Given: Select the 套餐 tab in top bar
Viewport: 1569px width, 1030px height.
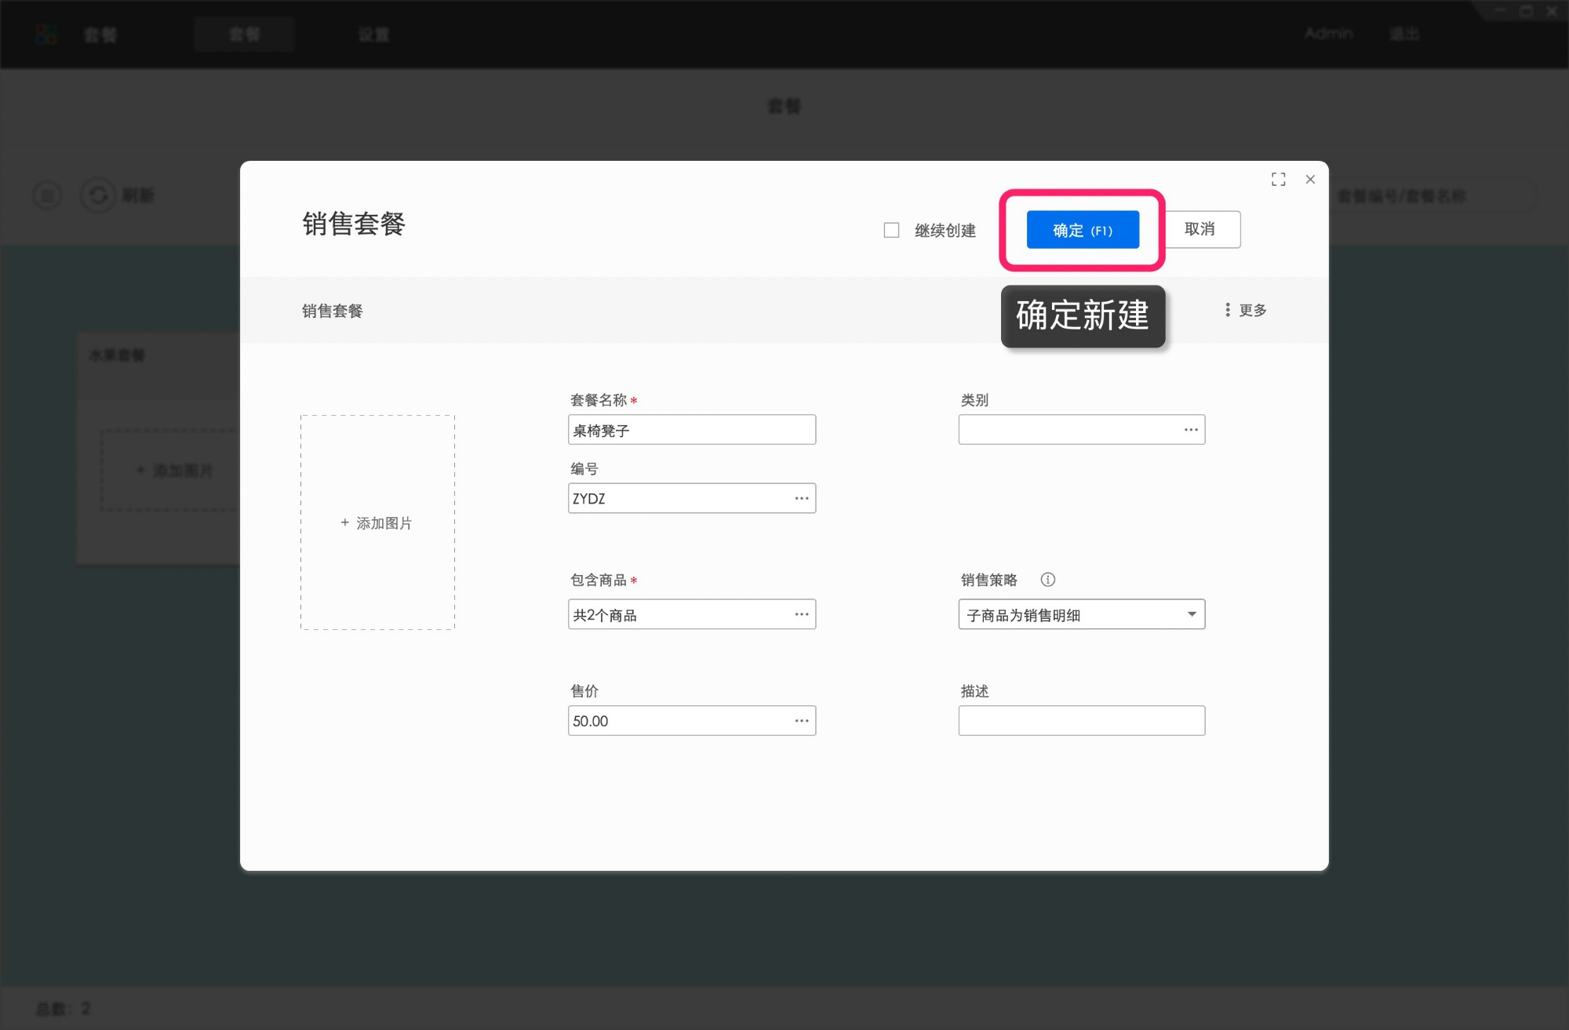Looking at the screenshot, I should pyautogui.click(x=245, y=35).
